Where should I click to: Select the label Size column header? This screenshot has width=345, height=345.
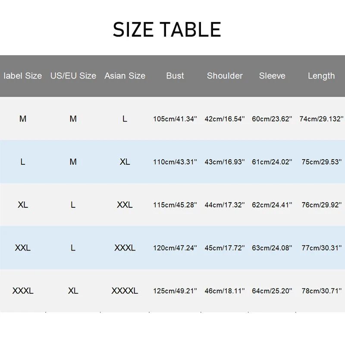[23, 76]
